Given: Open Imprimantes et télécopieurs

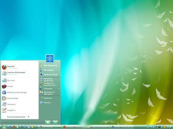Looking at the screenshot, I should [50, 93].
